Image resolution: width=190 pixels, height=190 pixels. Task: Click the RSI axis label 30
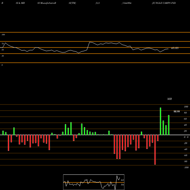3,56
